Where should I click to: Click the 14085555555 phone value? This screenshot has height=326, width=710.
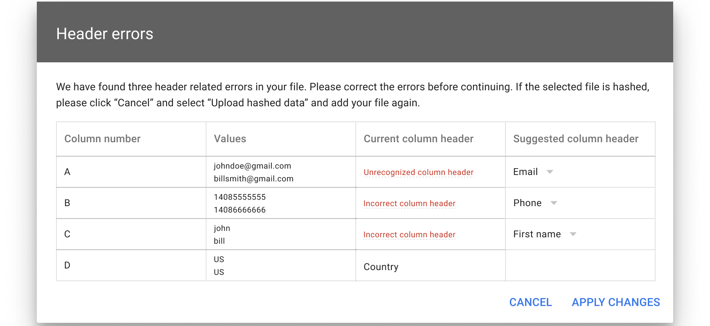[x=239, y=197]
